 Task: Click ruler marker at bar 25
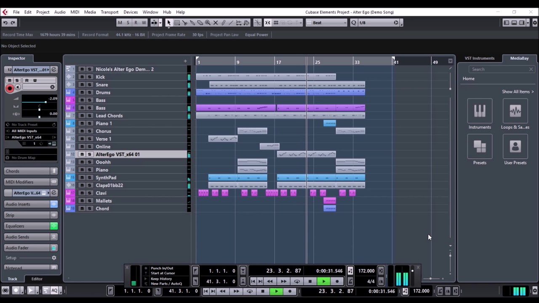[318, 62]
